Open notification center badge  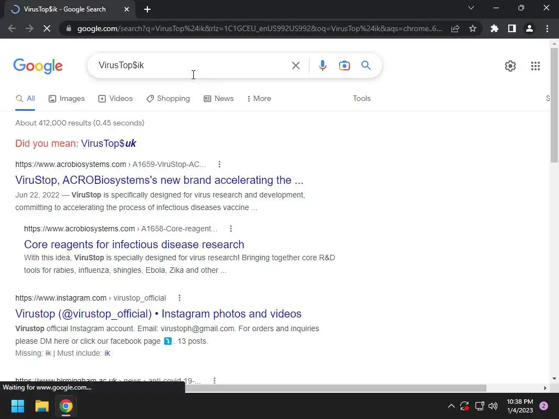(x=544, y=406)
